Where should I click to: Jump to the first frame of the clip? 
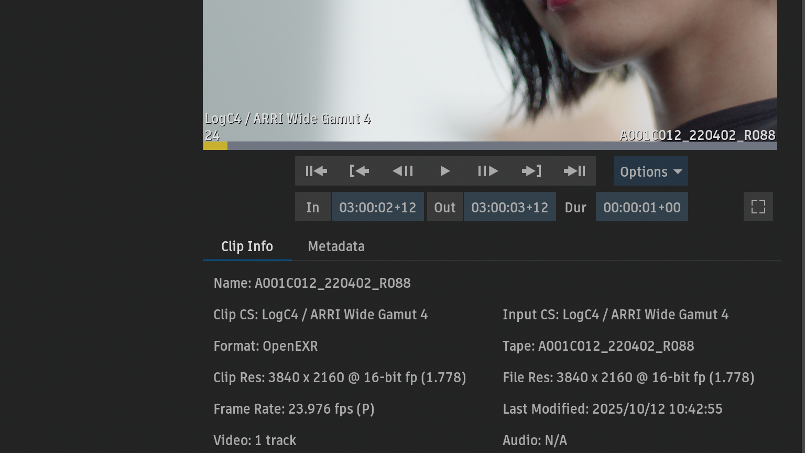coord(316,171)
